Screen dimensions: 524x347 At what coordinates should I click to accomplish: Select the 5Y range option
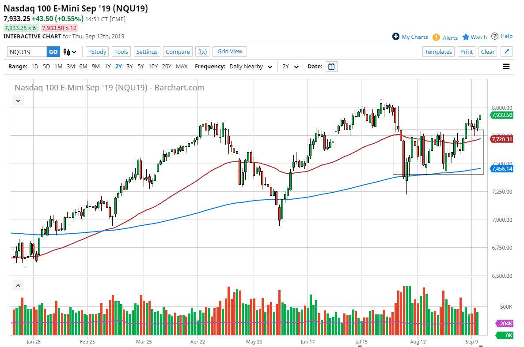pyautogui.click(x=140, y=67)
